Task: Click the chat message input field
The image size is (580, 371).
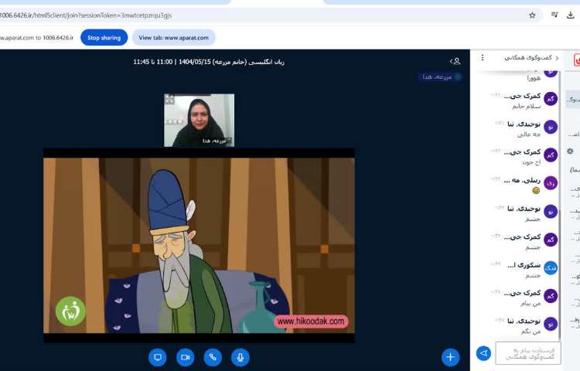Action: (x=528, y=353)
